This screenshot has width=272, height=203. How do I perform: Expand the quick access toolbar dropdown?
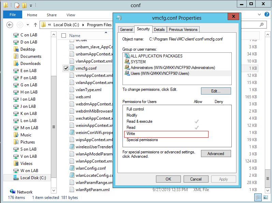click(x=31, y=6)
